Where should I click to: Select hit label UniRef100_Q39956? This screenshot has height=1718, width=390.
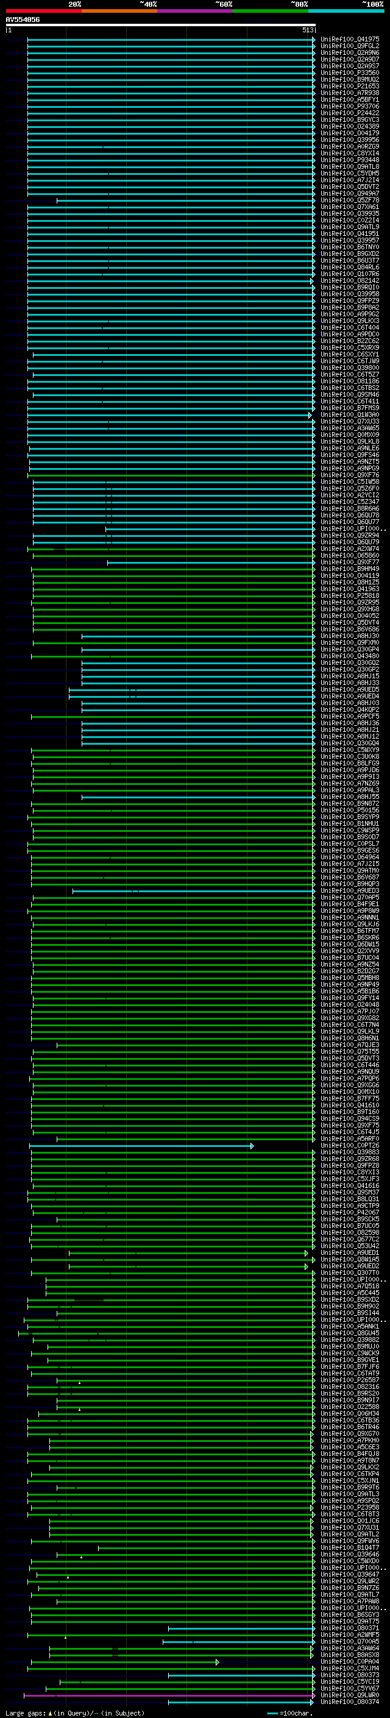tap(349, 140)
